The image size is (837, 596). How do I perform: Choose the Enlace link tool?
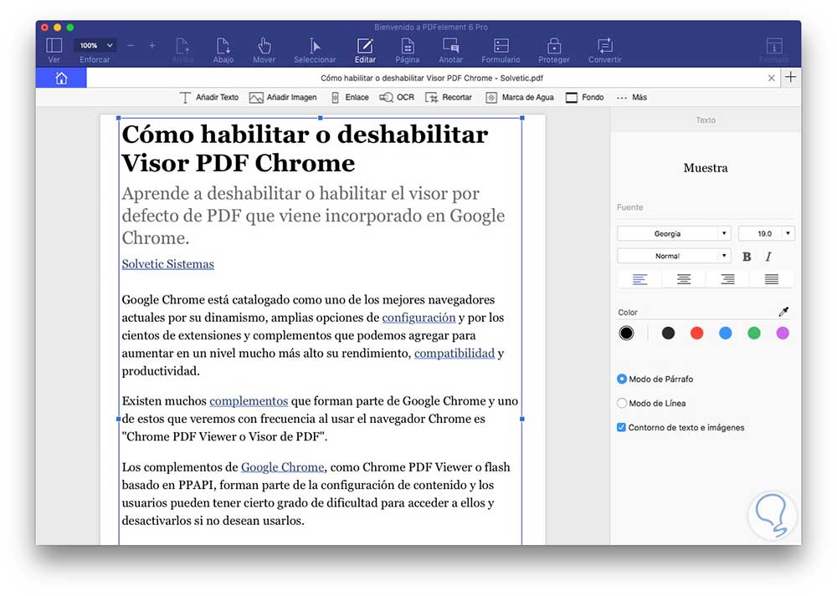350,98
